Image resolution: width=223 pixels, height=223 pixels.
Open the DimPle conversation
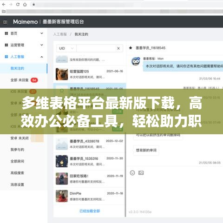coord(90,196)
